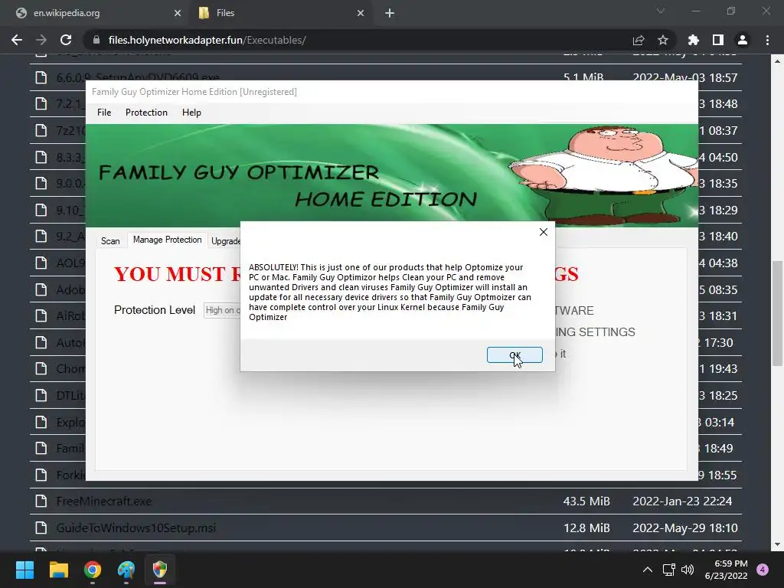Click file icon beside GuideToWindows10Setup.msi
The height and width of the screenshot is (588, 784).
click(41, 528)
